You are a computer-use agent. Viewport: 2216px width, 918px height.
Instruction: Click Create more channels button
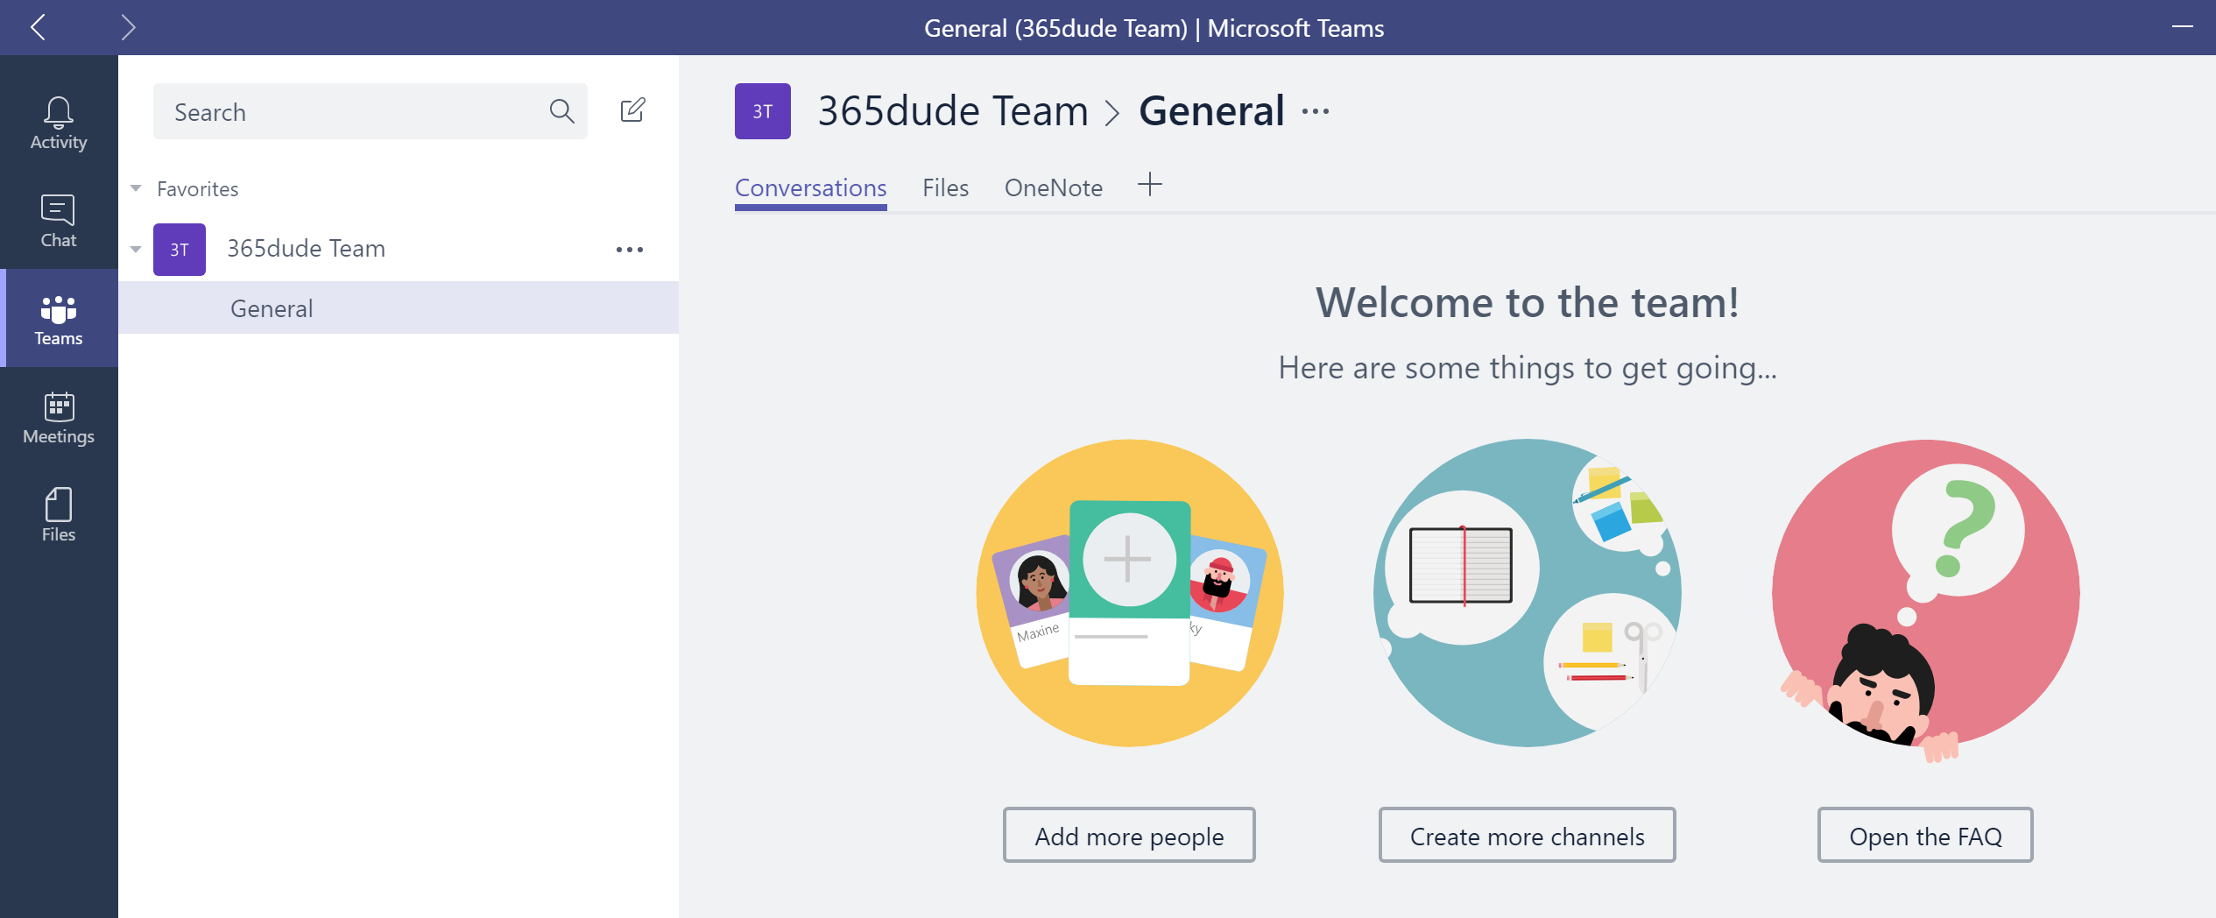tap(1527, 836)
